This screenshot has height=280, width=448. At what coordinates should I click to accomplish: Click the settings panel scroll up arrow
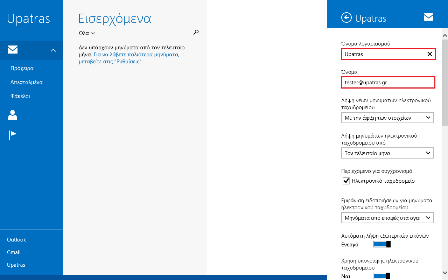pyautogui.click(x=445, y=36)
